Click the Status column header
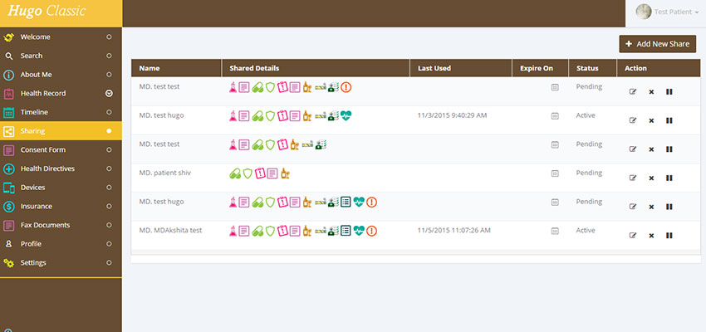 point(592,68)
